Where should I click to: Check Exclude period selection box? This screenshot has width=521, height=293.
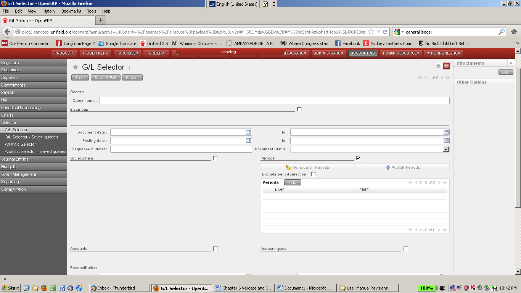314,174
